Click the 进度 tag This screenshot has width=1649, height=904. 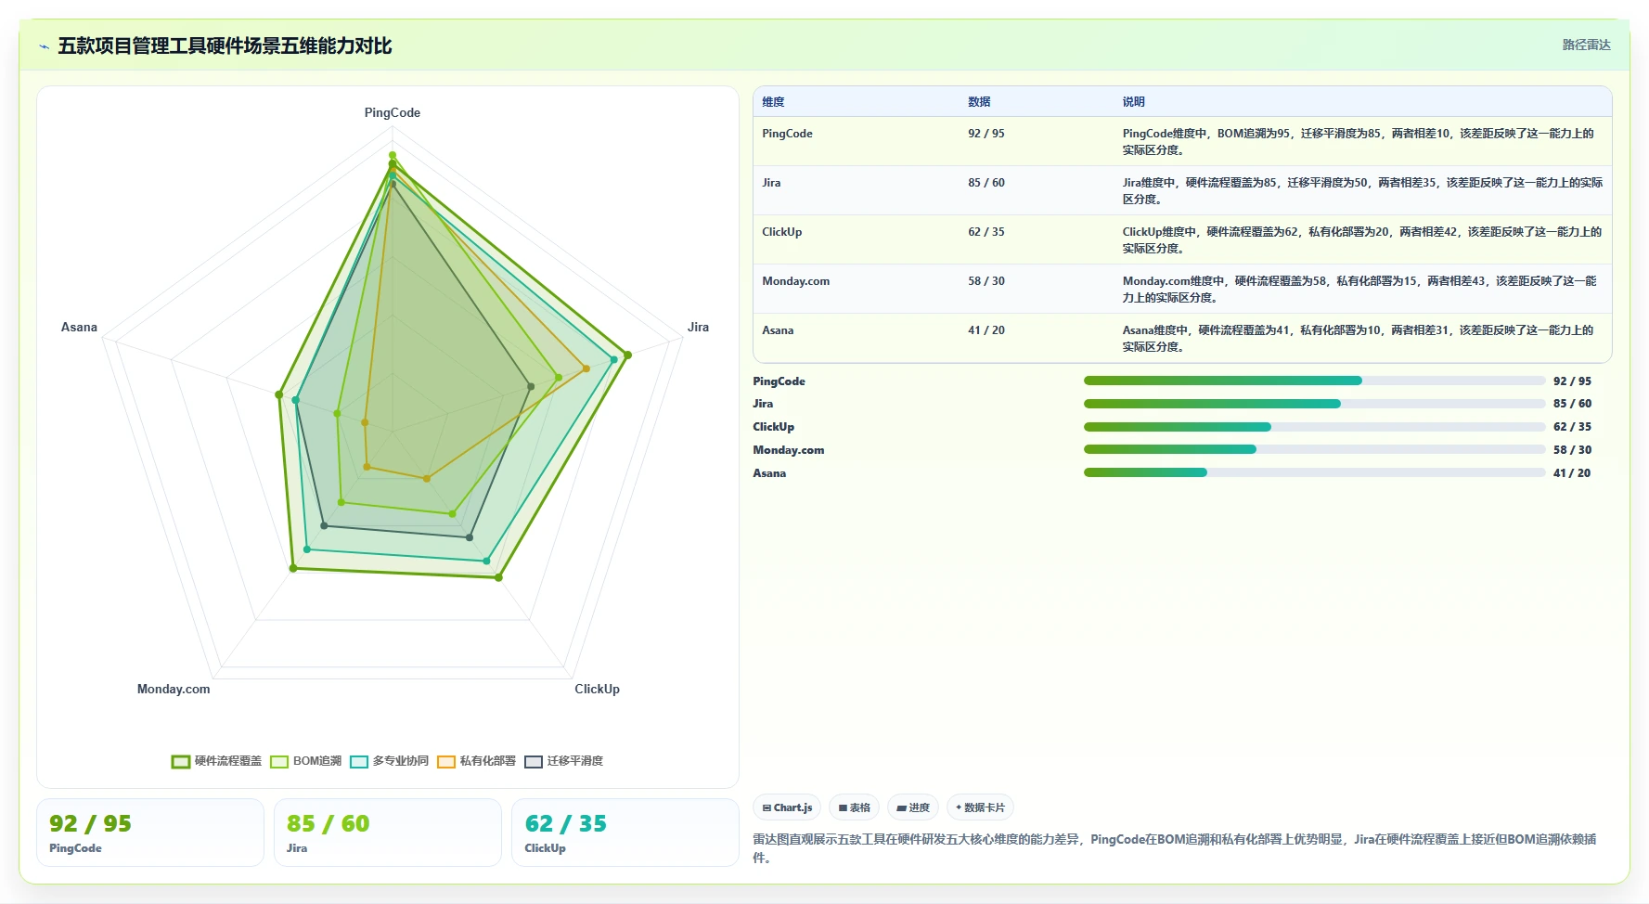pyautogui.click(x=913, y=807)
